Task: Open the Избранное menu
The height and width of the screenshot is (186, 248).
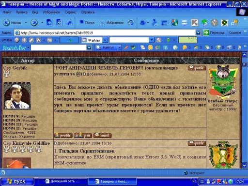Action: pos(51,12)
